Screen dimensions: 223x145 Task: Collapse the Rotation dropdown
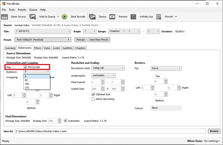pyautogui.click(x=37, y=72)
